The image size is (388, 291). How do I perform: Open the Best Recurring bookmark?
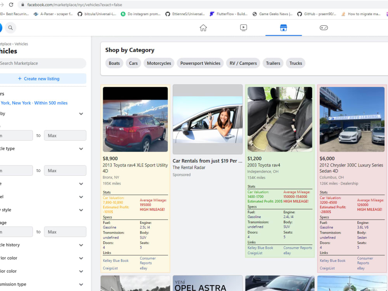click(14, 14)
